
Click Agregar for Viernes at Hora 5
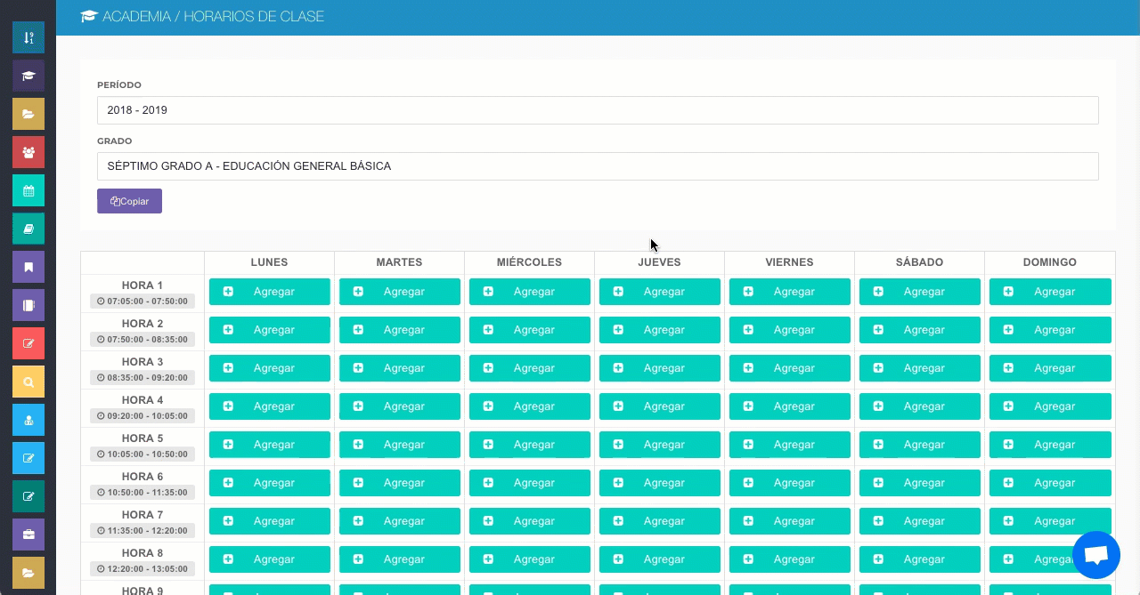point(789,445)
